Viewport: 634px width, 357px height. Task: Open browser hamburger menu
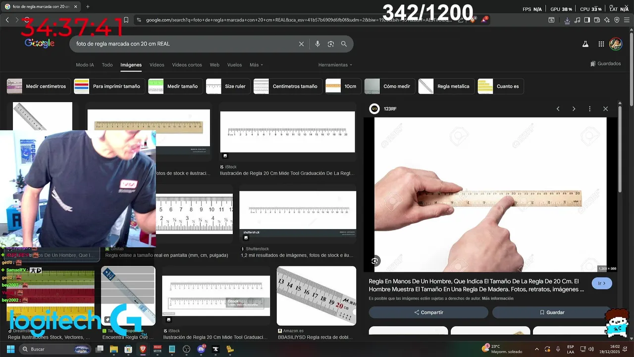pos(627,20)
